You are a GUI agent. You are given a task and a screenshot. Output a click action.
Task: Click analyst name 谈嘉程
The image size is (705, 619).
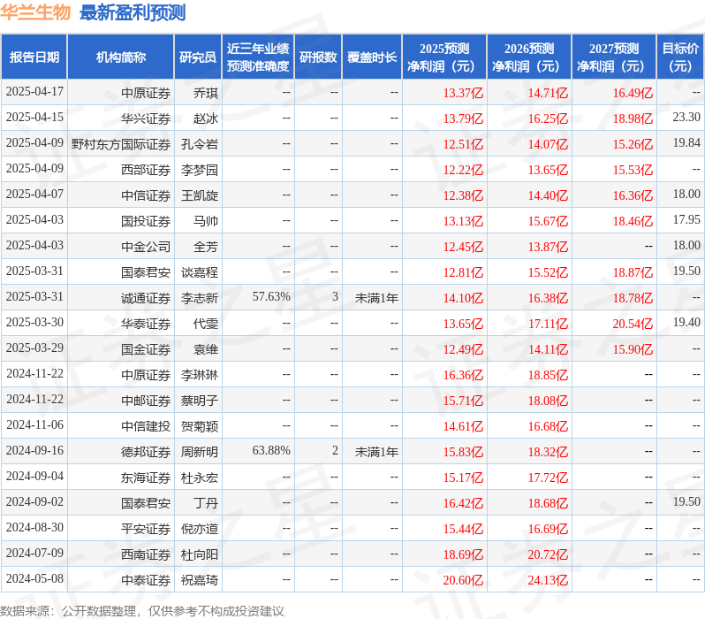(x=199, y=272)
